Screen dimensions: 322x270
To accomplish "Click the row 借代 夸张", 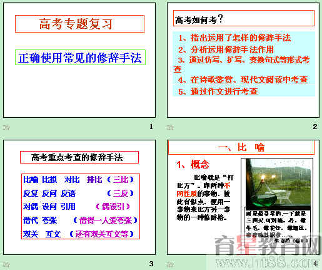I will [x=40, y=221].
